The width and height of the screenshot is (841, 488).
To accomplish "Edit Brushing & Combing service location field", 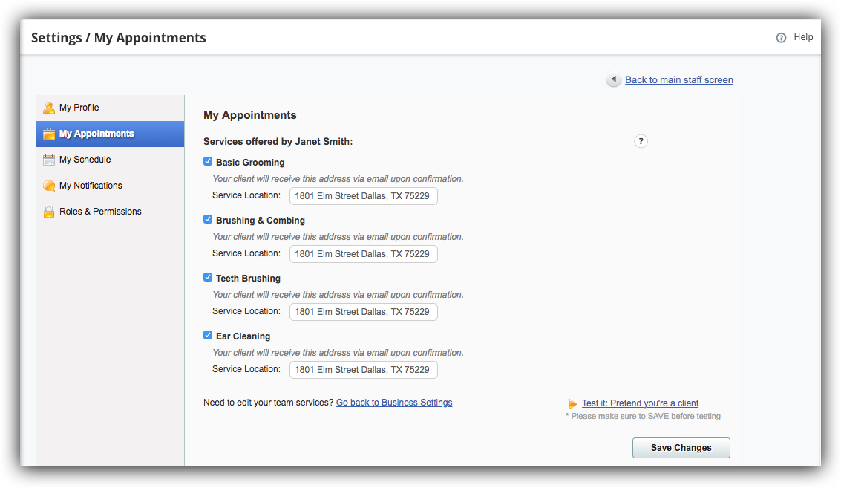I will pyautogui.click(x=364, y=254).
